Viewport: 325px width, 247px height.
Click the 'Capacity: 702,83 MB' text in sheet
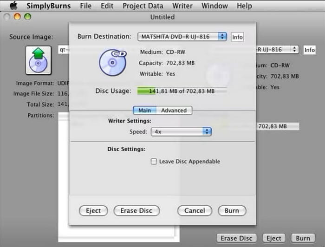click(x=167, y=63)
